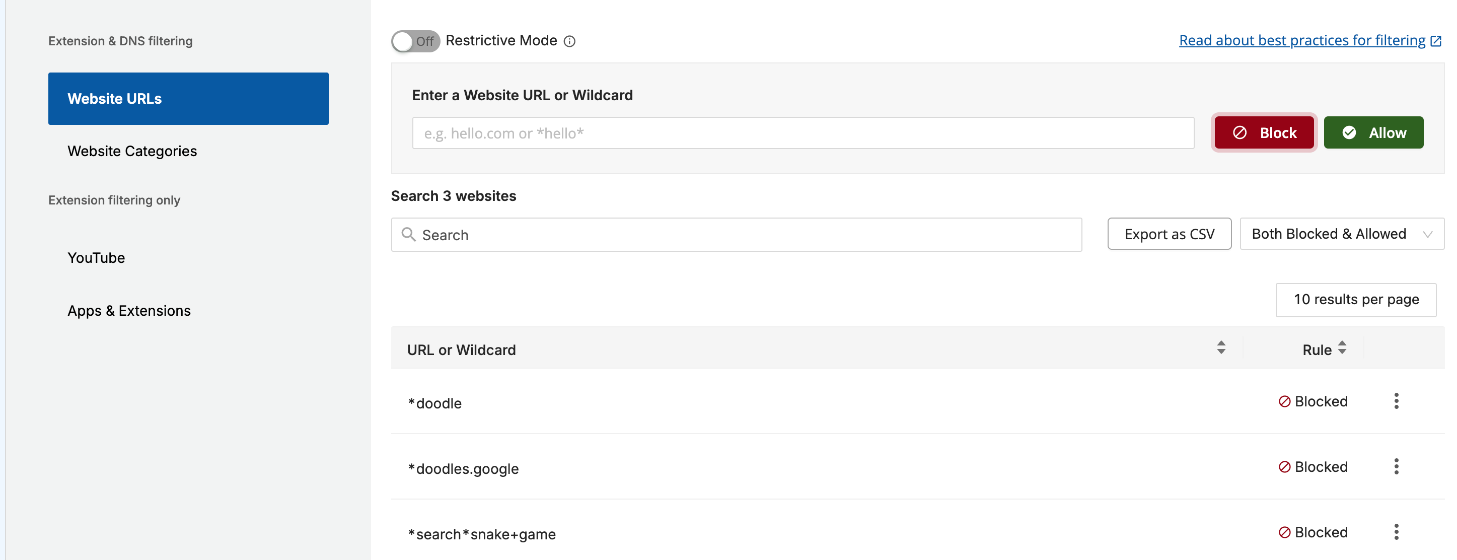Viewport: 1457px width, 560px height.
Task: Click the block-circle icon on the Block button
Action: click(1239, 132)
